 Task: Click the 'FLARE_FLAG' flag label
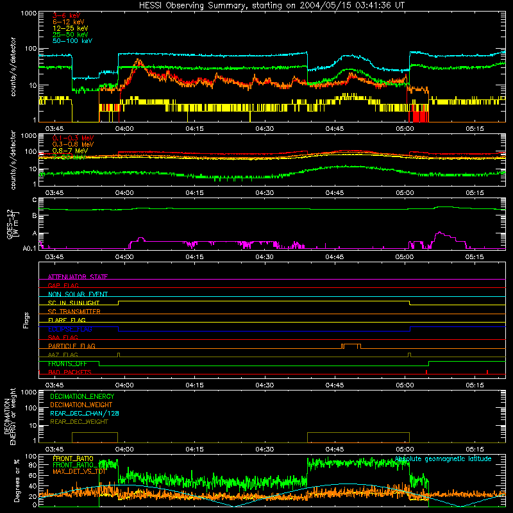pos(67,320)
